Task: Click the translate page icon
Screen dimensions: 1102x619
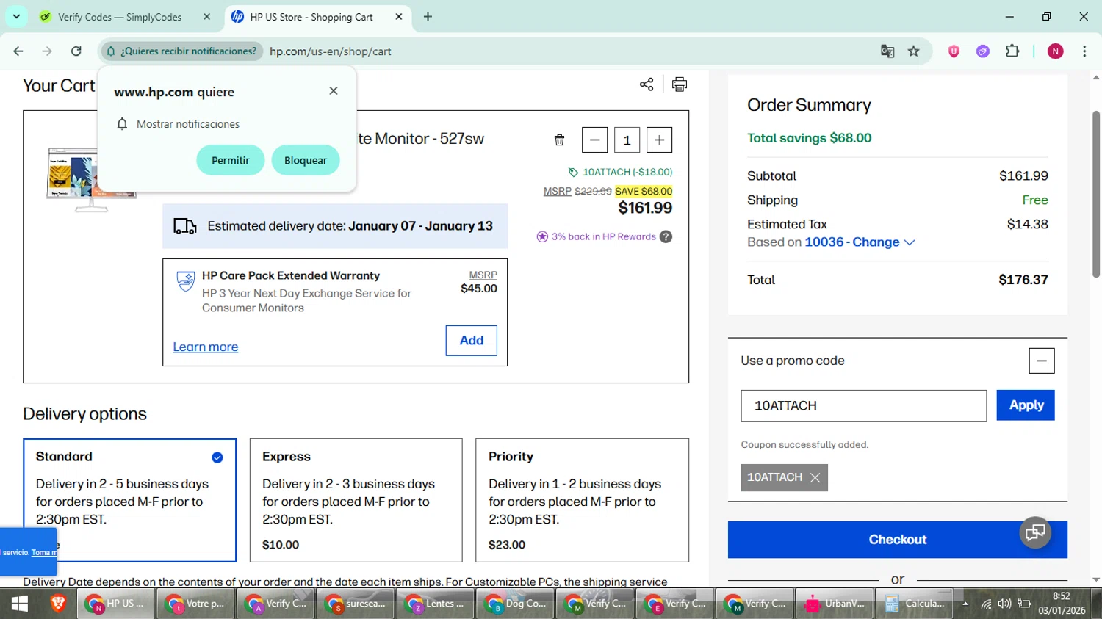Action: coord(887,51)
